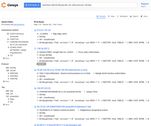Click location pin next to Provo, Utah
The height and width of the screenshot is (126, 151).
coord(77,52)
